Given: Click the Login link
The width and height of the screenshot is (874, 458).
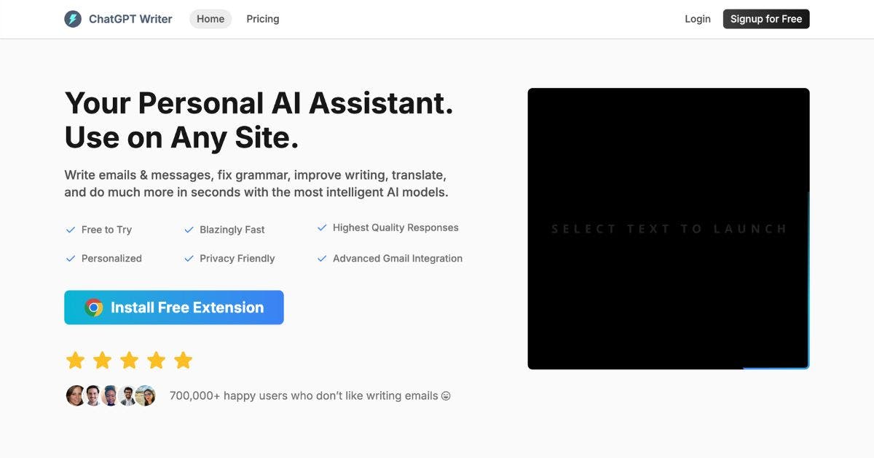Looking at the screenshot, I should pyautogui.click(x=697, y=19).
